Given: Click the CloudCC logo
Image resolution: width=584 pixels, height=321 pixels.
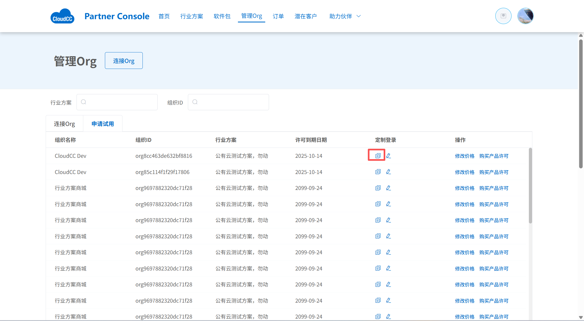Looking at the screenshot, I should pyautogui.click(x=62, y=16).
